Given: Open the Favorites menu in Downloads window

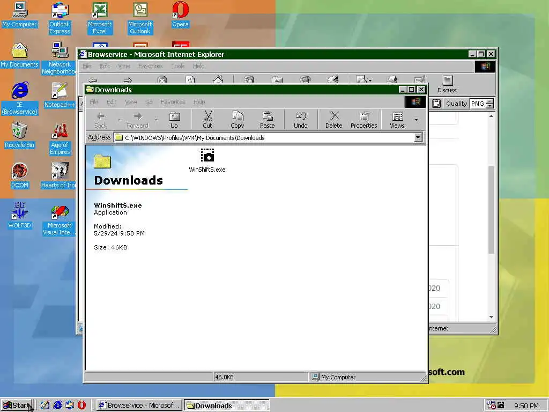Looking at the screenshot, I should [173, 102].
